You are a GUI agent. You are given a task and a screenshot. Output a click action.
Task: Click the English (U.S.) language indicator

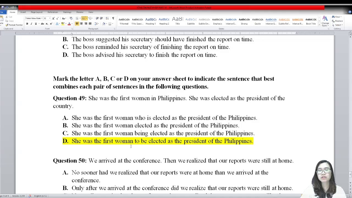click(x=40, y=196)
